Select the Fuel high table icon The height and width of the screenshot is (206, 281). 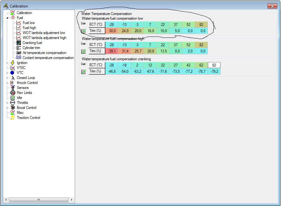(x=19, y=28)
